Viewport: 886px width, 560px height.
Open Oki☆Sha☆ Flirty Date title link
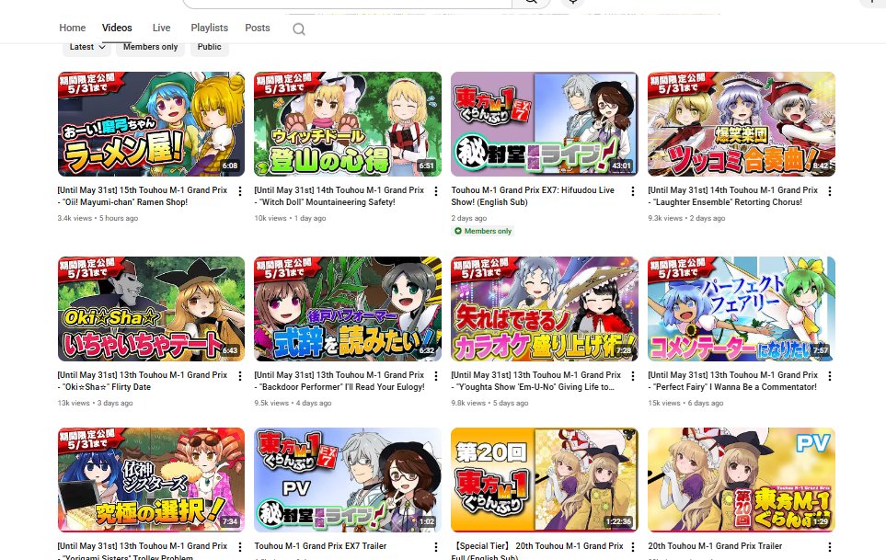[x=143, y=381]
